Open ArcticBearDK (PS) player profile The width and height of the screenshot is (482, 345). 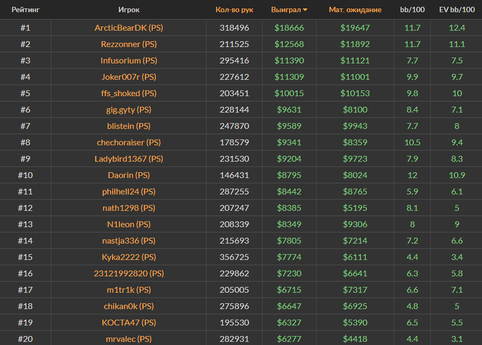point(128,27)
